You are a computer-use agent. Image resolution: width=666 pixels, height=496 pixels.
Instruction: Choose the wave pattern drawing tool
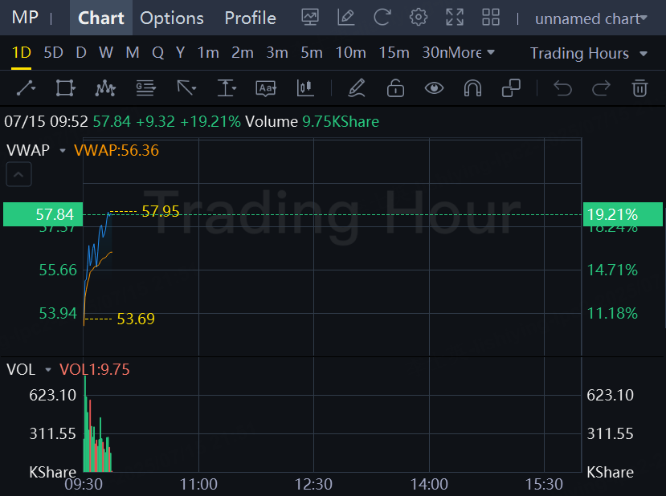click(105, 88)
